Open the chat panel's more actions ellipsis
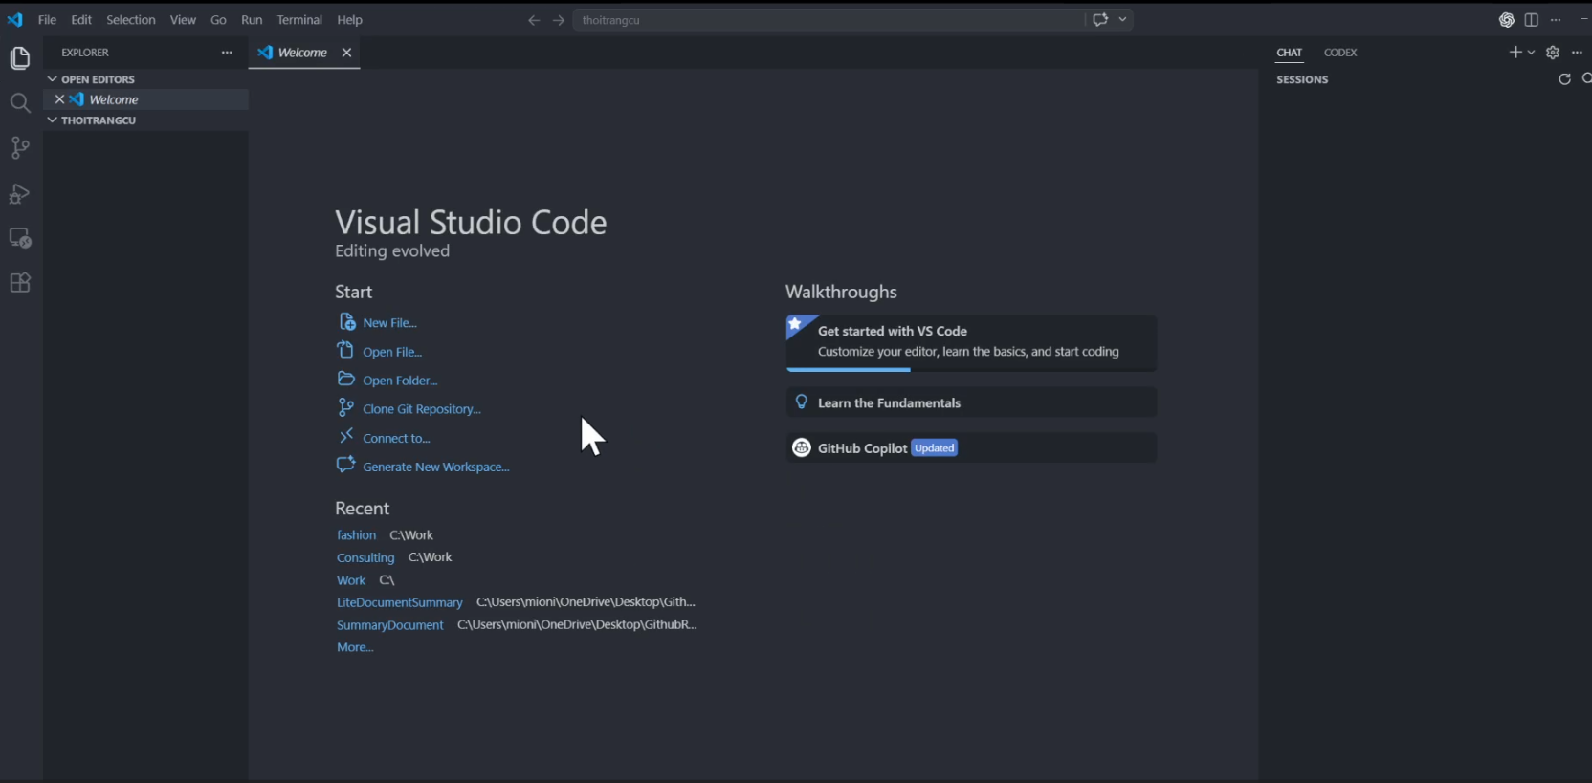 [x=1577, y=53]
